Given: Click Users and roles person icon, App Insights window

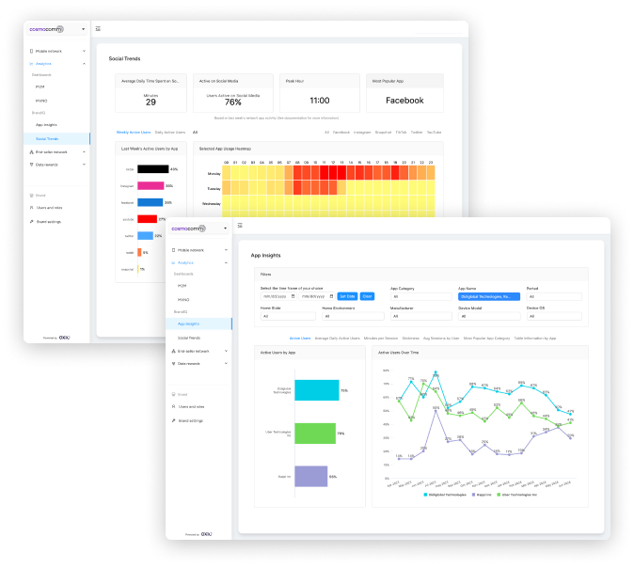Looking at the screenshot, I should click(173, 406).
